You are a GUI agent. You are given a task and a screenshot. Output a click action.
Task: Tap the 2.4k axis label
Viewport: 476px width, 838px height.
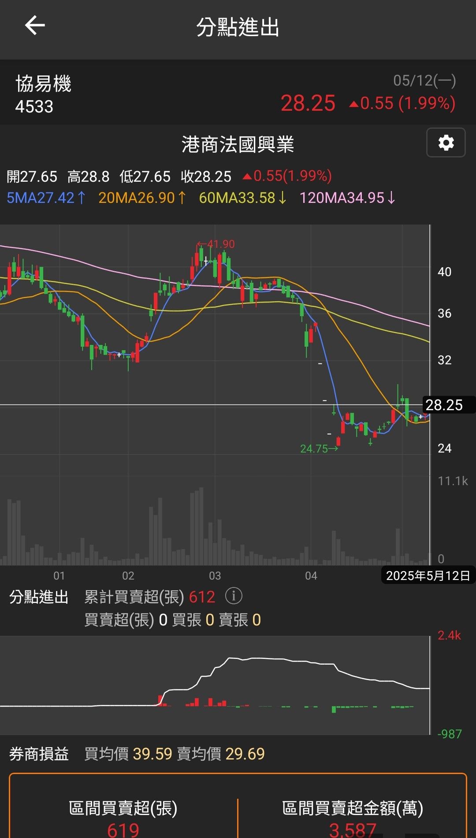click(x=449, y=635)
